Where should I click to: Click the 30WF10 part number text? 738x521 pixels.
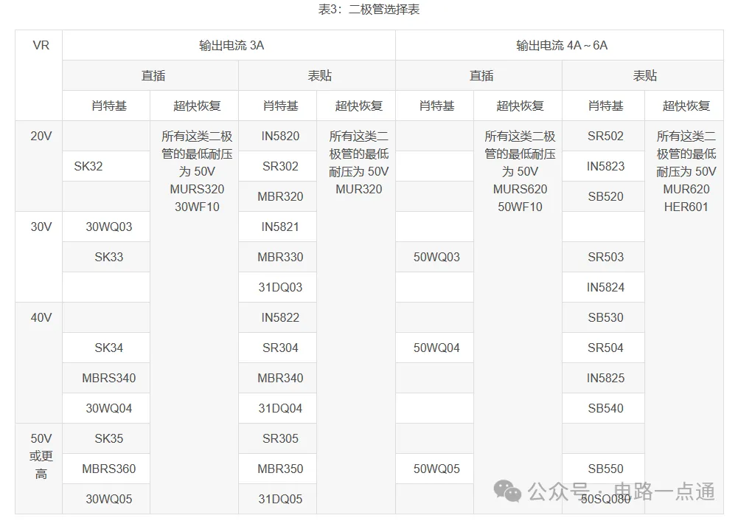pyautogui.click(x=197, y=207)
